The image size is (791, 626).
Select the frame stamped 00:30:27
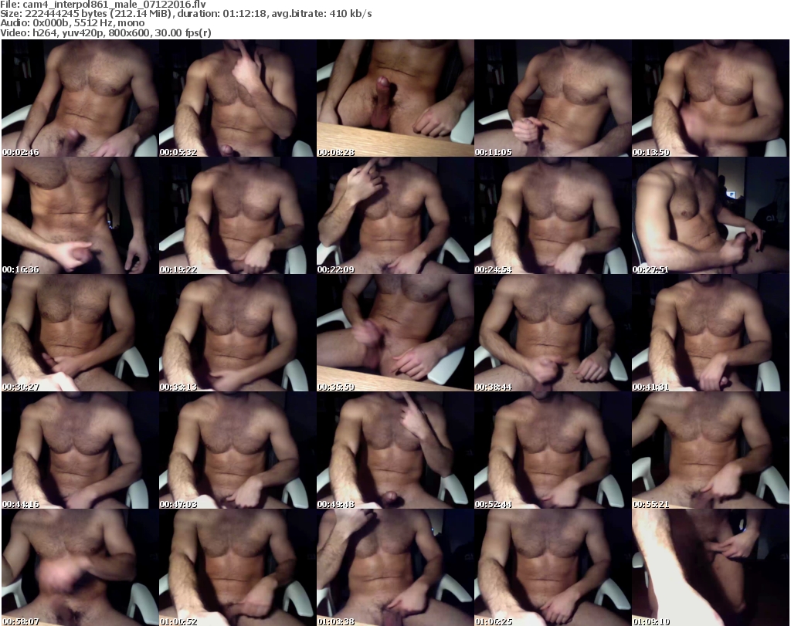80,333
